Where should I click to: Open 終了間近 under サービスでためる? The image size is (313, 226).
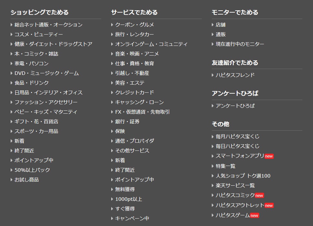point(125,170)
